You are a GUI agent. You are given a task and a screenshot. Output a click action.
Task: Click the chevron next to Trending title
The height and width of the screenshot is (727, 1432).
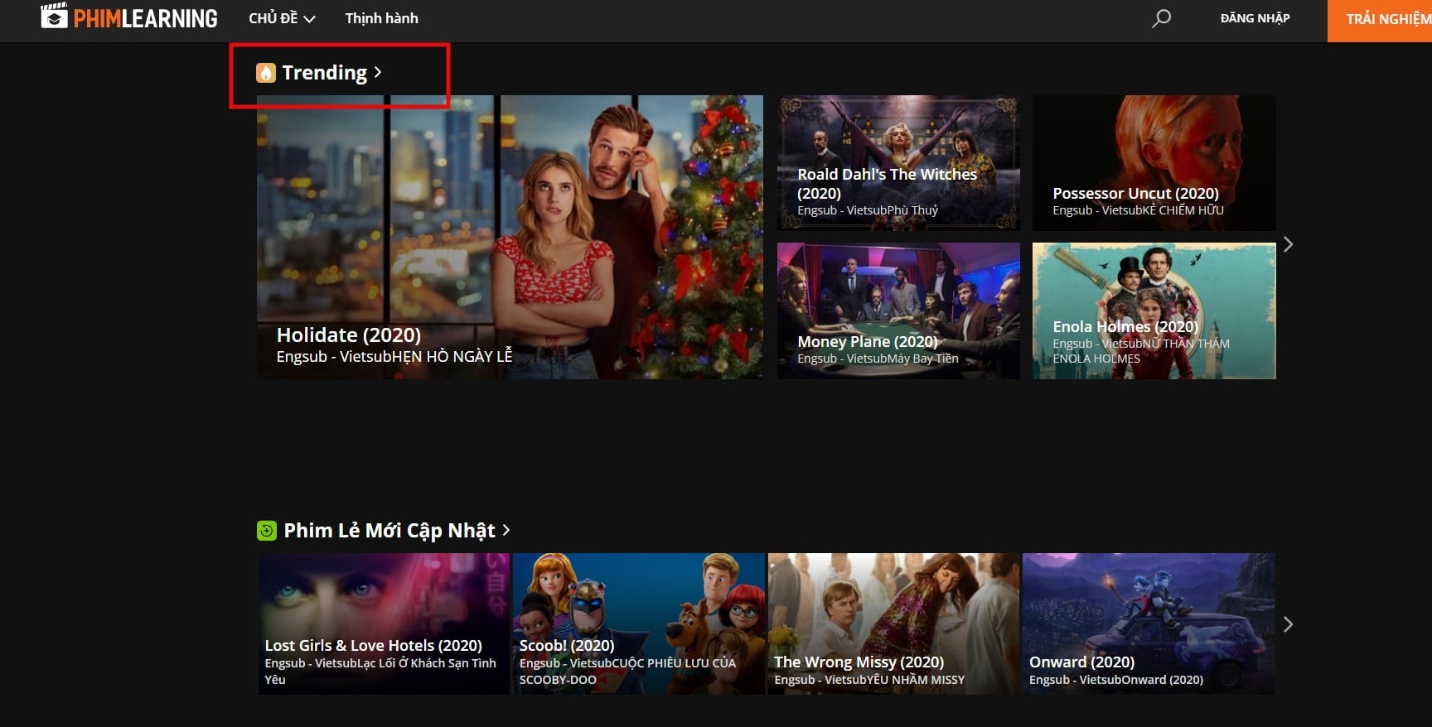(378, 72)
